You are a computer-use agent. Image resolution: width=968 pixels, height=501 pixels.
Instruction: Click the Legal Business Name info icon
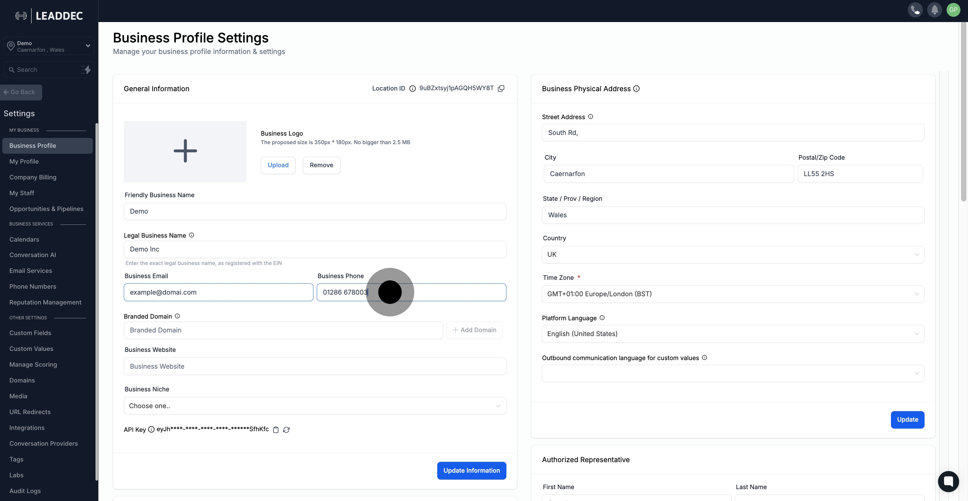tap(191, 235)
